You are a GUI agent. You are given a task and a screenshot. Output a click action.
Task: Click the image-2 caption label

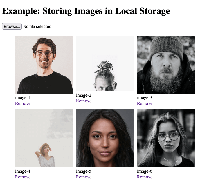(84, 95)
